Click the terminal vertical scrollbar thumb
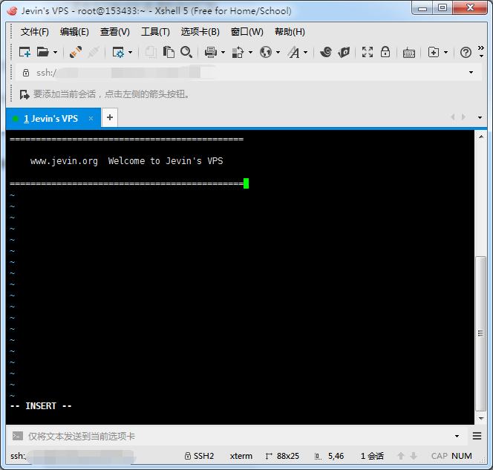493x470 pixels. pos(480,333)
